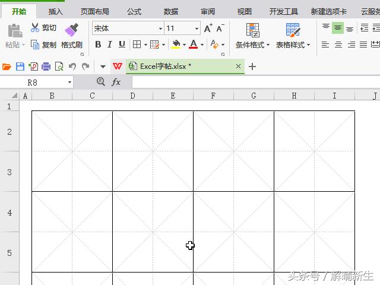Redo the last action
The image size is (380, 285).
tap(85, 66)
